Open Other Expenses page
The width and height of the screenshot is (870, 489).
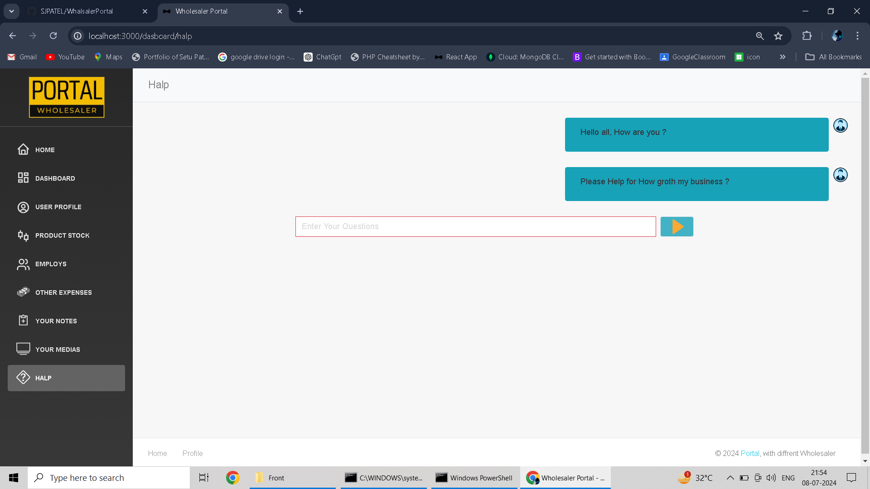(x=63, y=292)
